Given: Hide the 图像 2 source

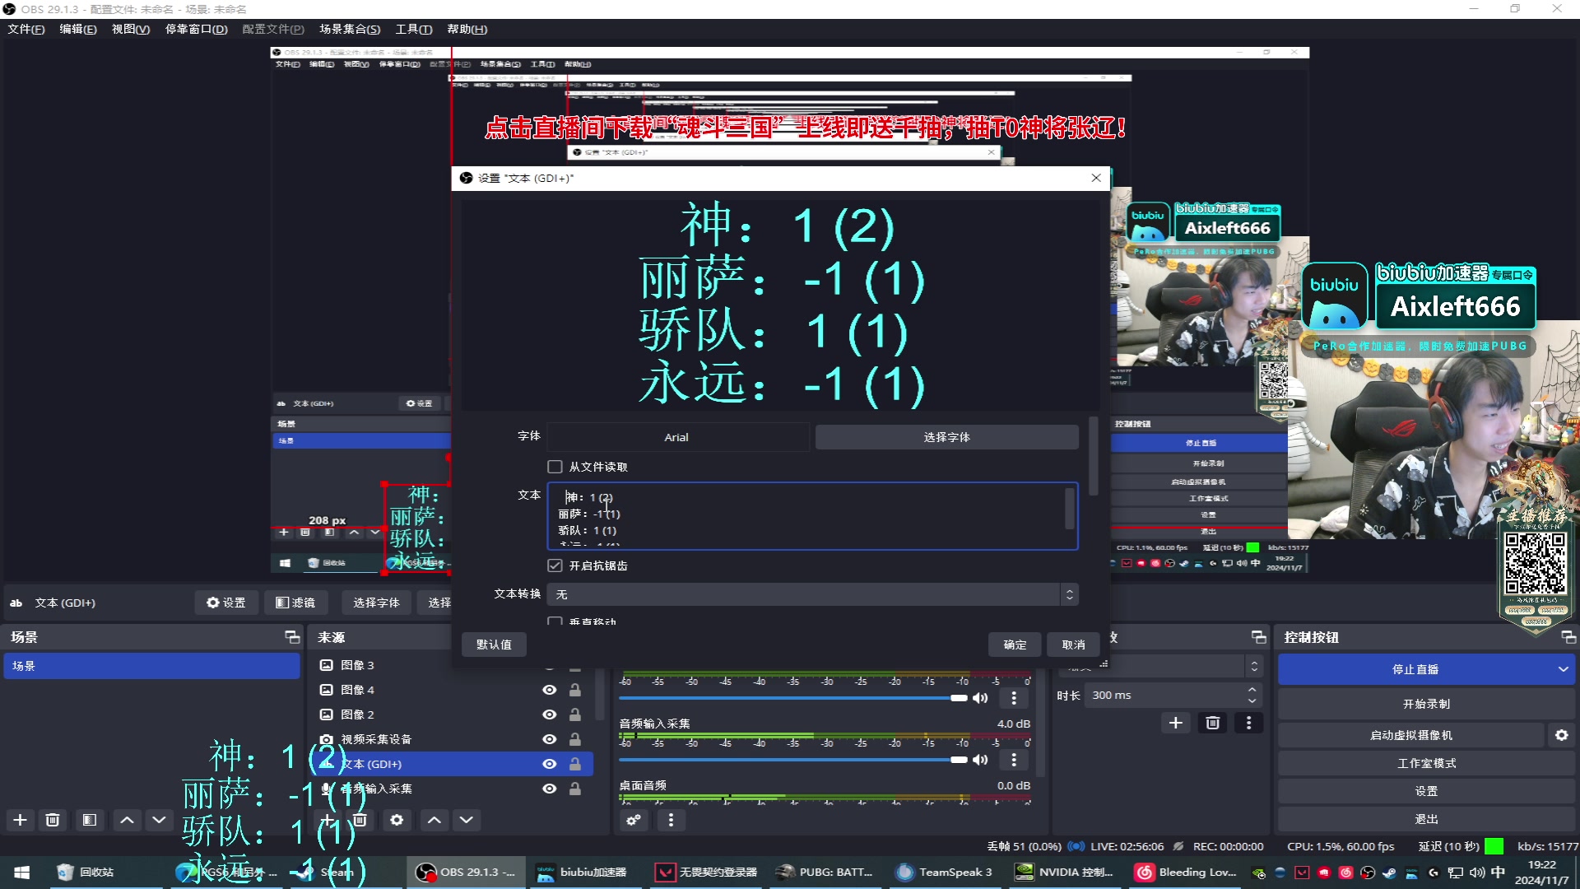Looking at the screenshot, I should coord(550,714).
